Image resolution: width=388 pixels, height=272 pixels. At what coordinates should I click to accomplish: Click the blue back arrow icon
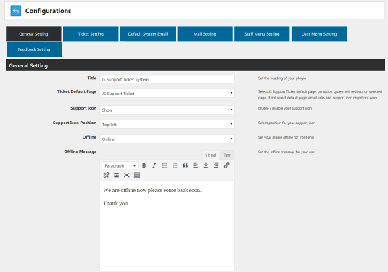15,11
